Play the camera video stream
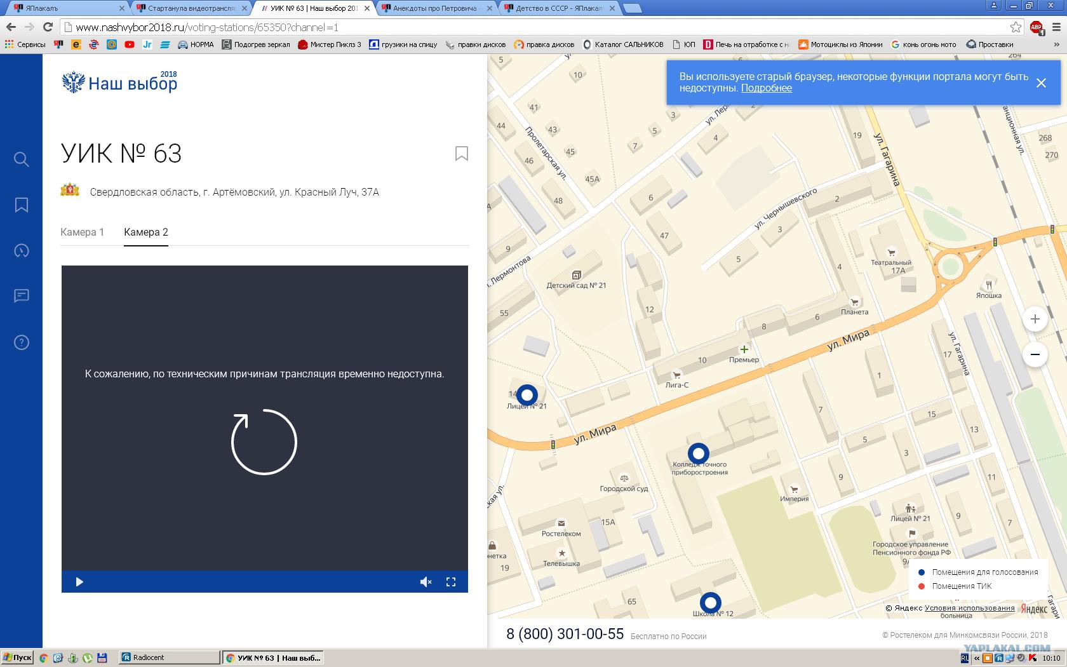 [x=79, y=582]
